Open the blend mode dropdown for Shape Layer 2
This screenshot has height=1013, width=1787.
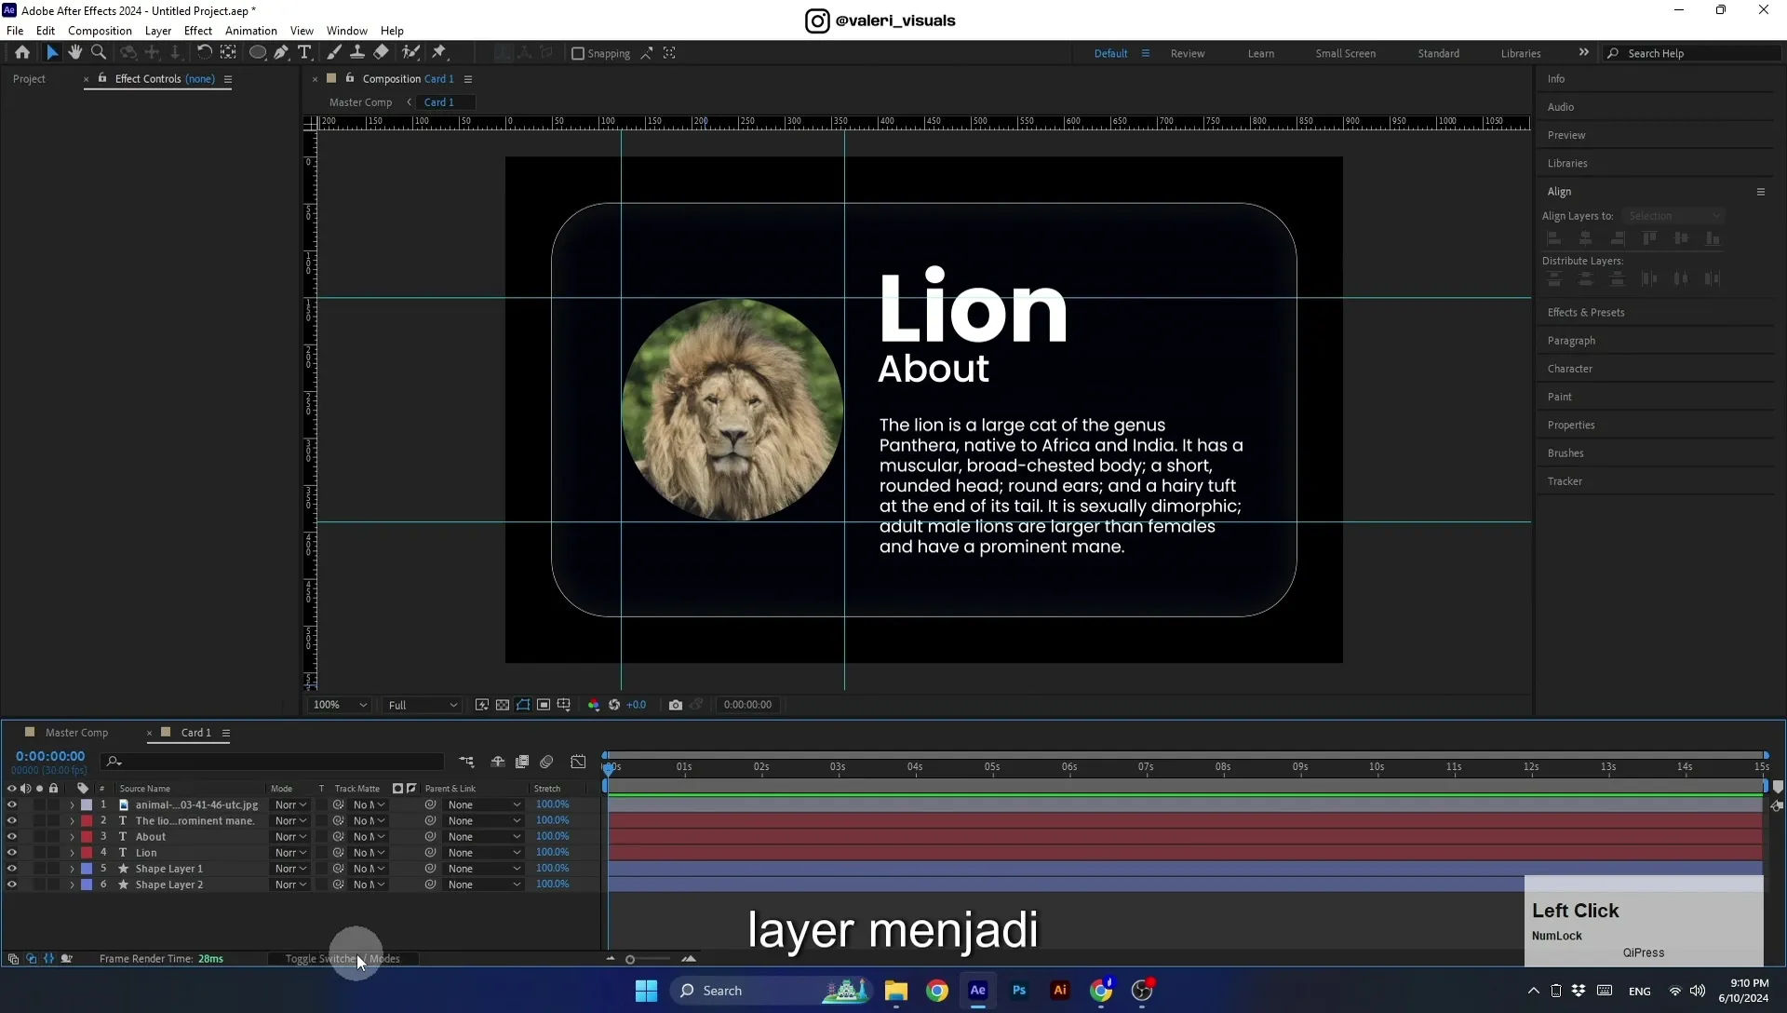tap(290, 885)
